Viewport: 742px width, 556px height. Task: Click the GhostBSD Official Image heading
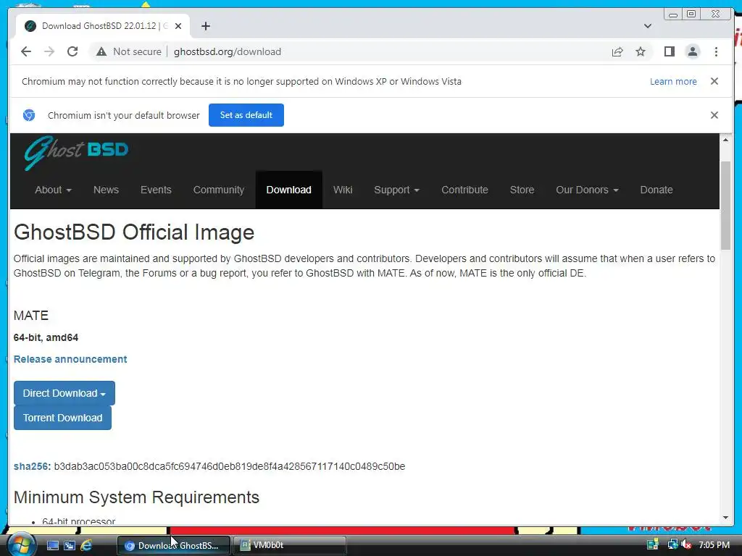coord(134,232)
